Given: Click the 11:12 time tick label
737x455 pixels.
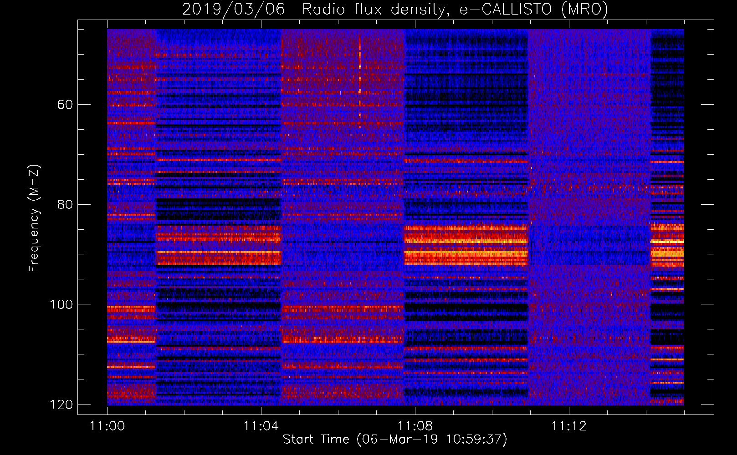Looking at the screenshot, I should 569,426.
